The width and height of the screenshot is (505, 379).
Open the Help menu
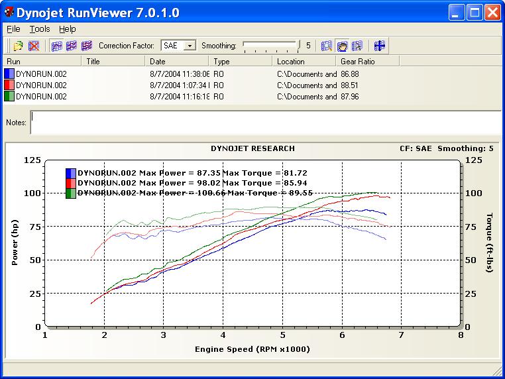coord(68,29)
